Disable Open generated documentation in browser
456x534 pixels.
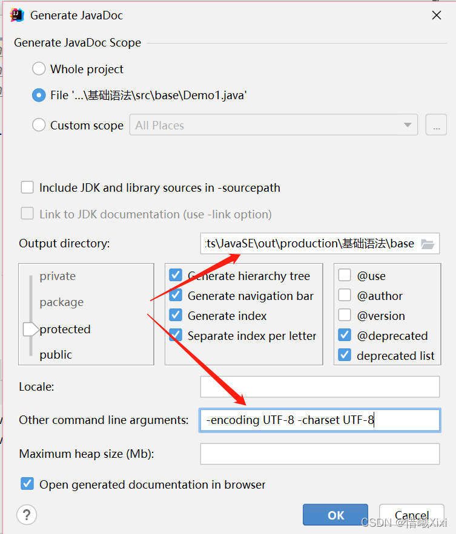point(27,484)
